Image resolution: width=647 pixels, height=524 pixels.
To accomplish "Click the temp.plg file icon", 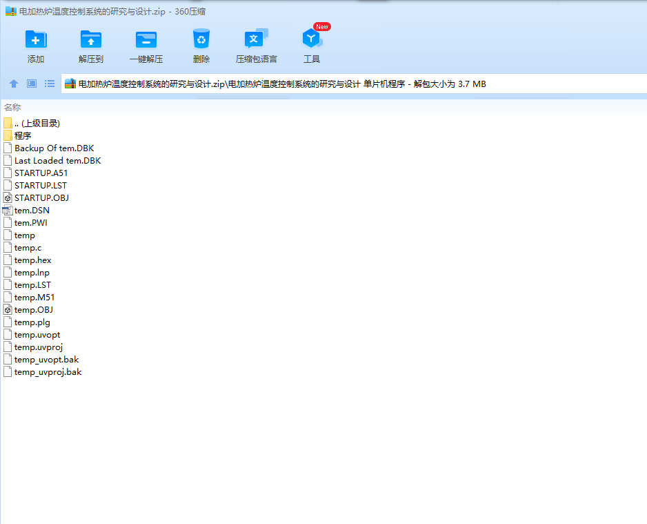I will coord(8,322).
